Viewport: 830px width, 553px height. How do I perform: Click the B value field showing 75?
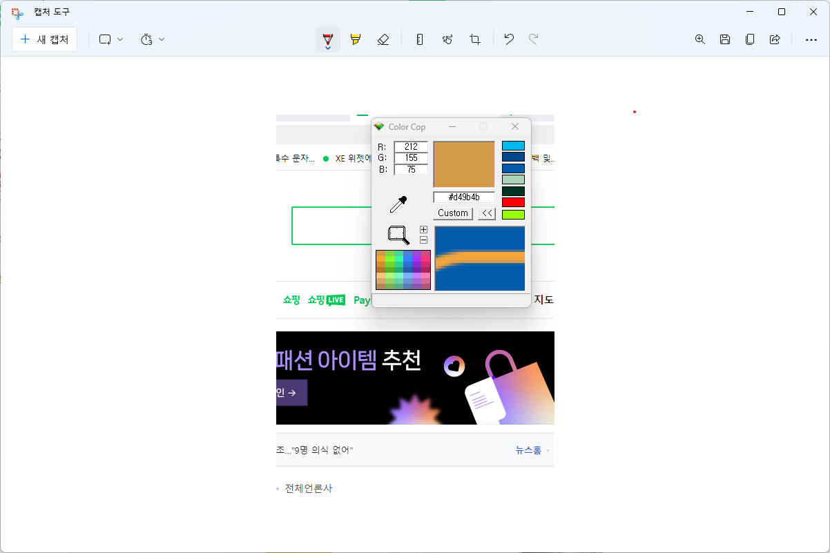point(411,169)
